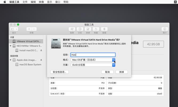The height and width of the screenshot is (107, 178).
Task: Click the 42.95 GB capacity box
Action: tap(153, 44)
